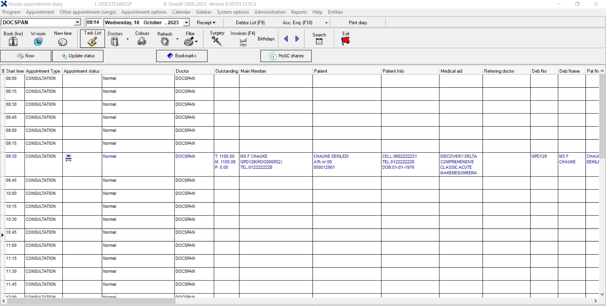Open the Search calendar icon

(319, 41)
